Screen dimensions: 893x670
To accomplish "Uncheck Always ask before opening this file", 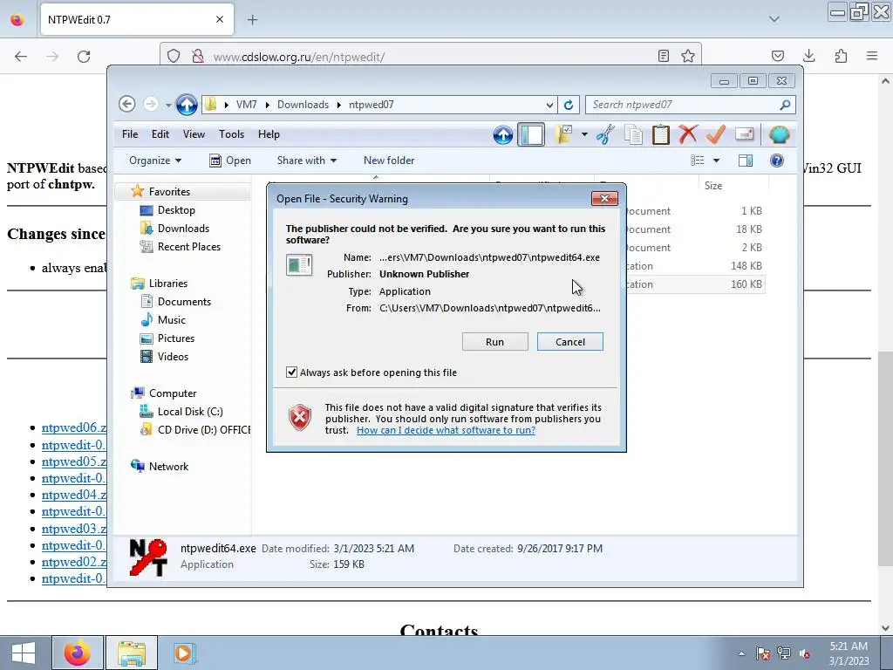I will tap(291, 373).
